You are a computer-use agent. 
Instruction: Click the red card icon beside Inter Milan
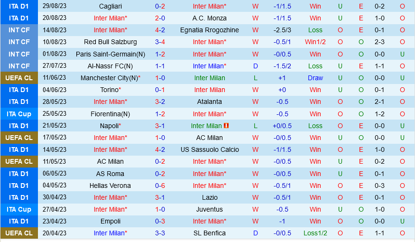[x=226, y=126]
